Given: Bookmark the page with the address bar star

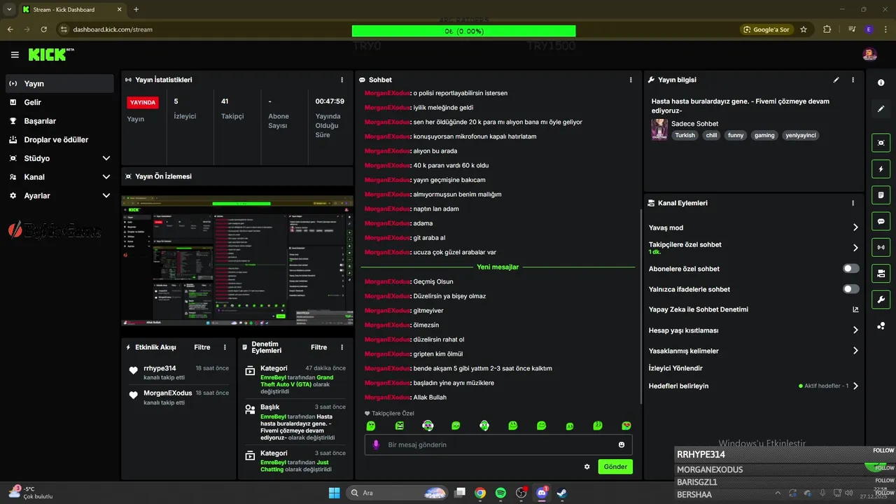Looking at the screenshot, I should [804, 29].
